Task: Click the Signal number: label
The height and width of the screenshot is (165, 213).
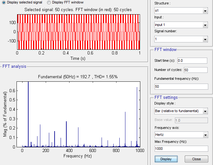Action: pos(165,31)
